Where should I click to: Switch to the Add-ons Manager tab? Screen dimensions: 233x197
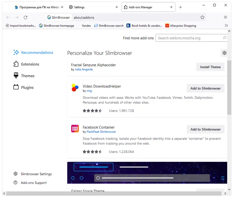coord(148,7)
